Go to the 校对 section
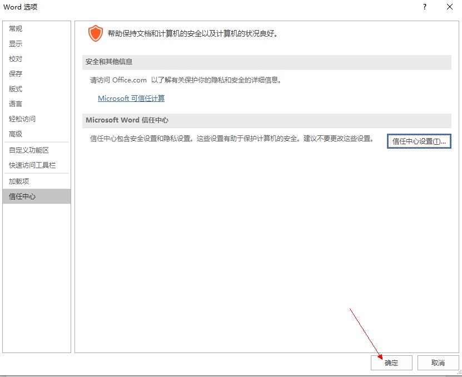 tap(37, 58)
